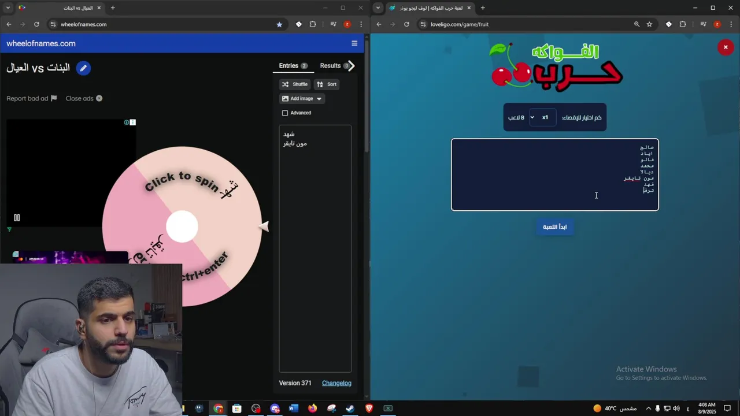Screen dimensions: 740x416
Task: Open profile avatar in right browser window
Action: click(717, 24)
